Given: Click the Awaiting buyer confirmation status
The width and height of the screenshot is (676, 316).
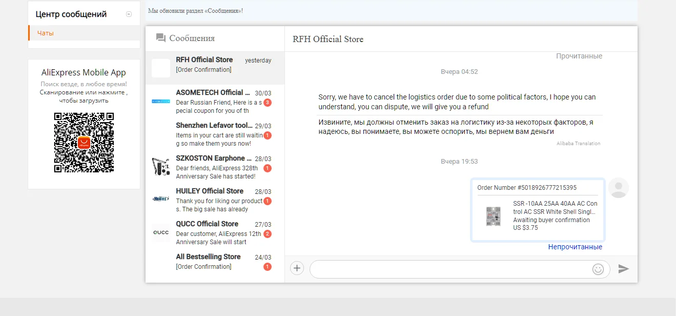Looking at the screenshot, I should (551, 220).
